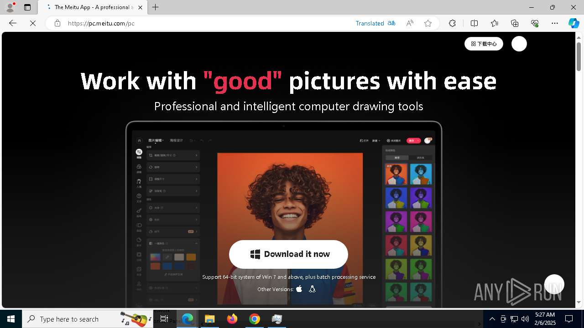
Task: Open Split screen view
Action: click(474, 23)
